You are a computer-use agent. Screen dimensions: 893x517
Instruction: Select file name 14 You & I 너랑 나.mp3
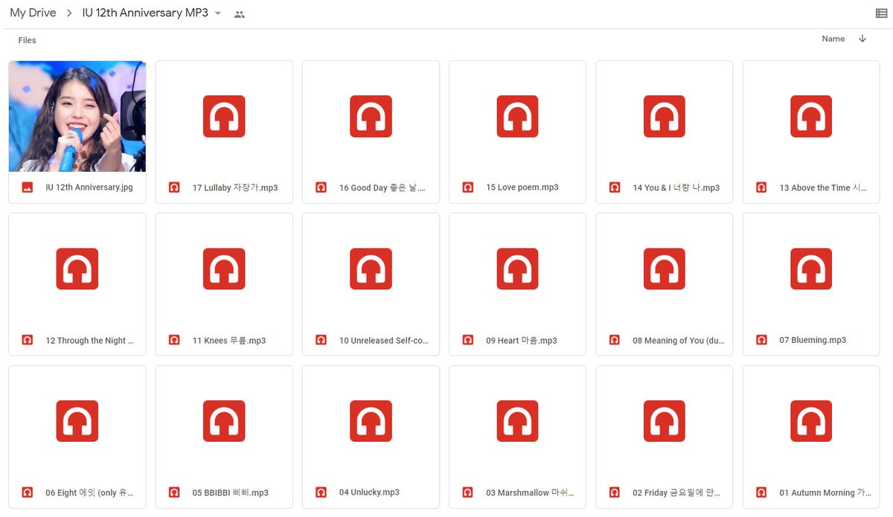(676, 187)
